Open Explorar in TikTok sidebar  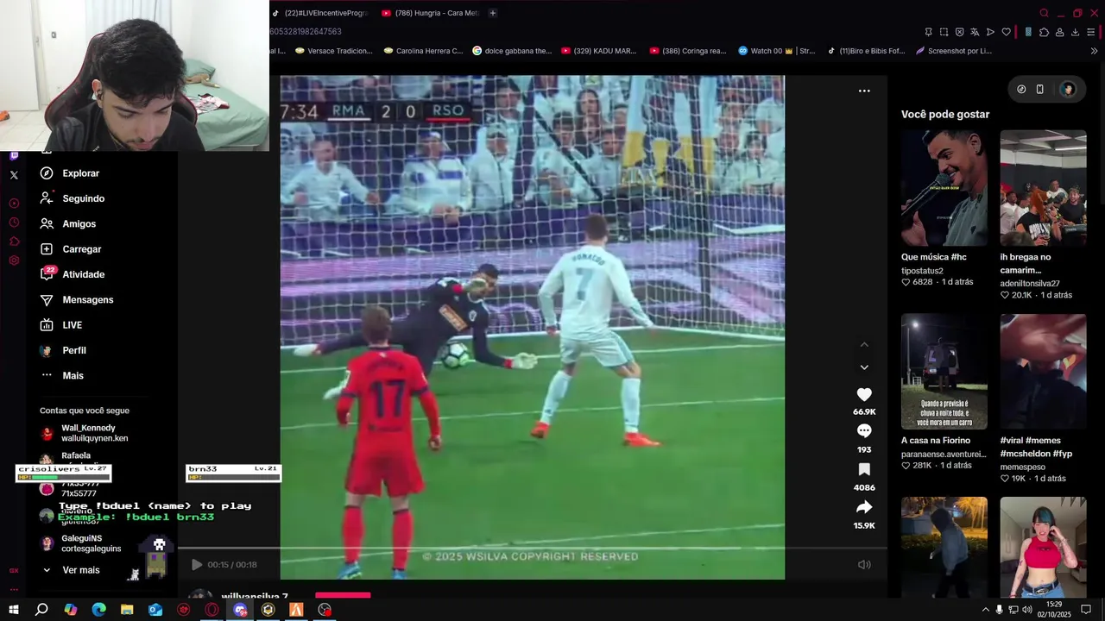[70, 173]
